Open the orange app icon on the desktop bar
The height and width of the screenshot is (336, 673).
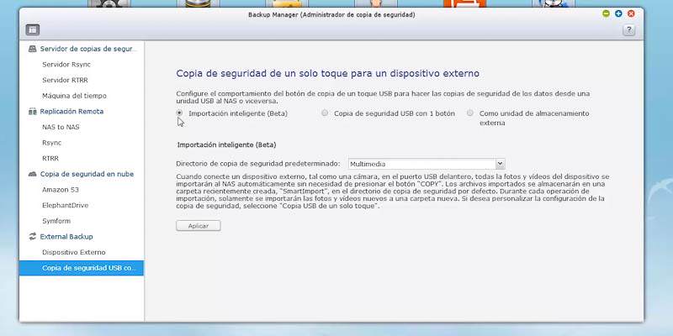point(465,4)
